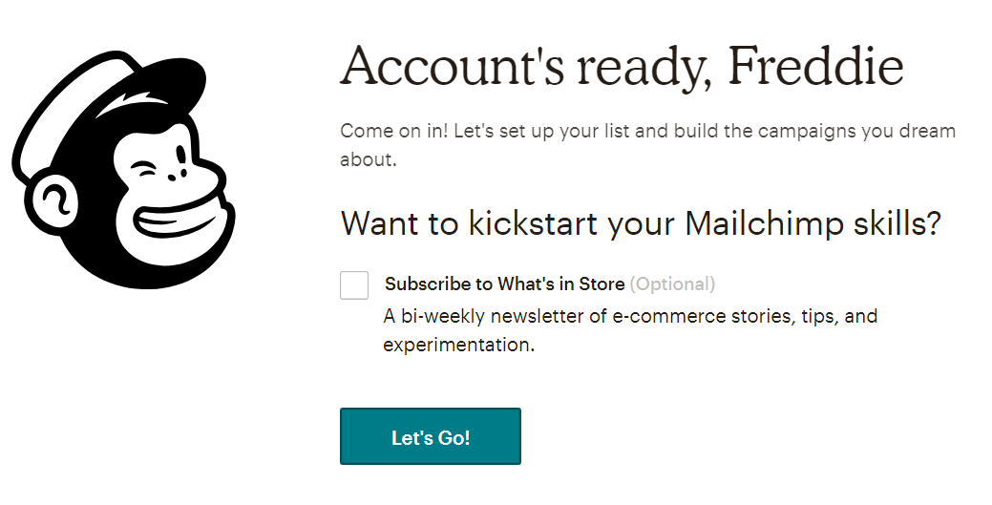Click the 'Account's ready, Freddie' heading

(x=622, y=65)
